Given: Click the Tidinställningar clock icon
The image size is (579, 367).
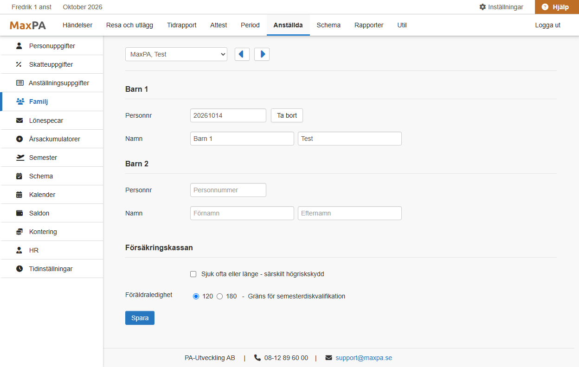Looking at the screenshot, I should [x=19, y=269].
